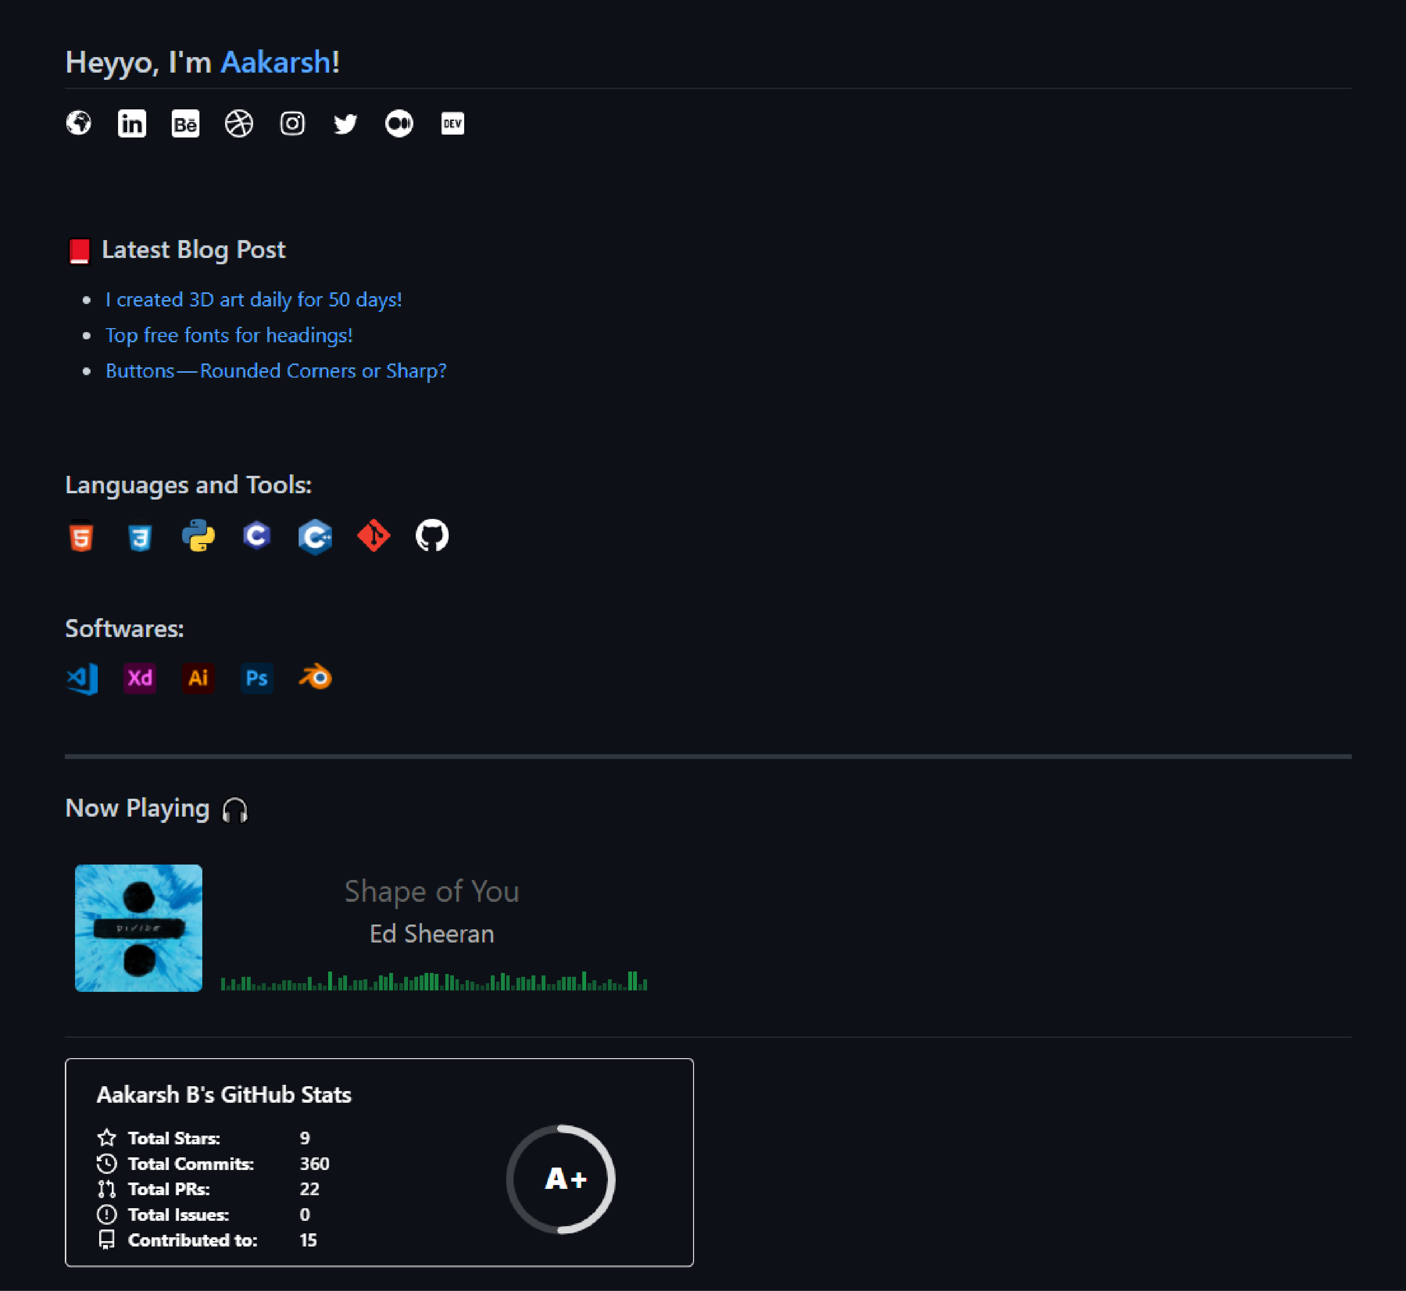1406x1291 pixels.
Task: Click the Git logo icon
Action: coord(374,536)
